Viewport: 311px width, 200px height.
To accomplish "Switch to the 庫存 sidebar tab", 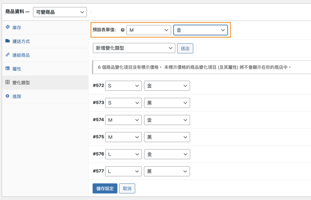I will (x=17, y=27).
